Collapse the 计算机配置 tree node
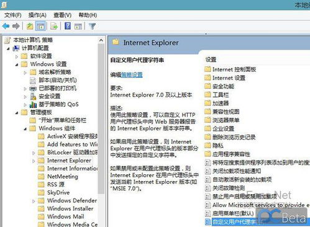Image resolution: width=310 pixels, height=227 pixels. (8, 48)
